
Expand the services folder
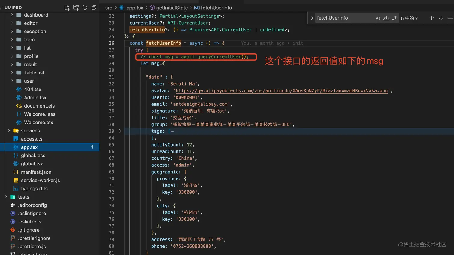(x=9, y=131)
